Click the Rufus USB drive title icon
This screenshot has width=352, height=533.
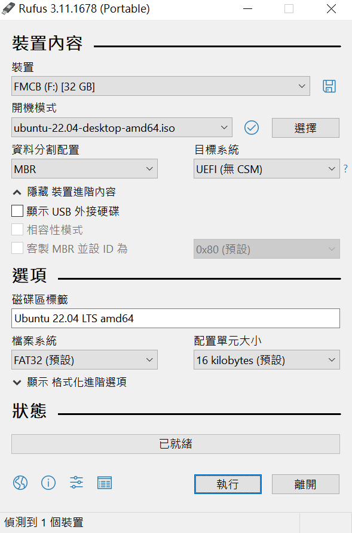tap(8, 9)
